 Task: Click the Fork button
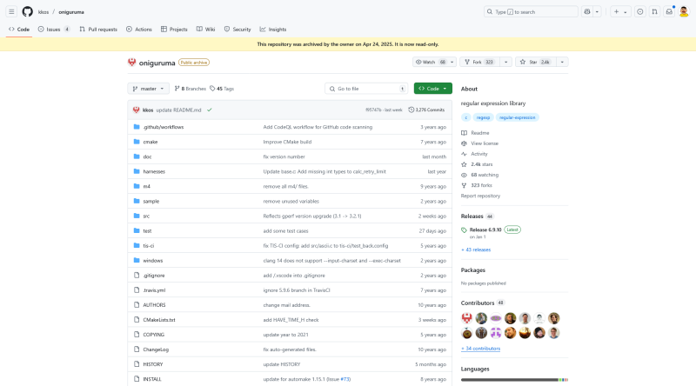(x=480, y=62)
